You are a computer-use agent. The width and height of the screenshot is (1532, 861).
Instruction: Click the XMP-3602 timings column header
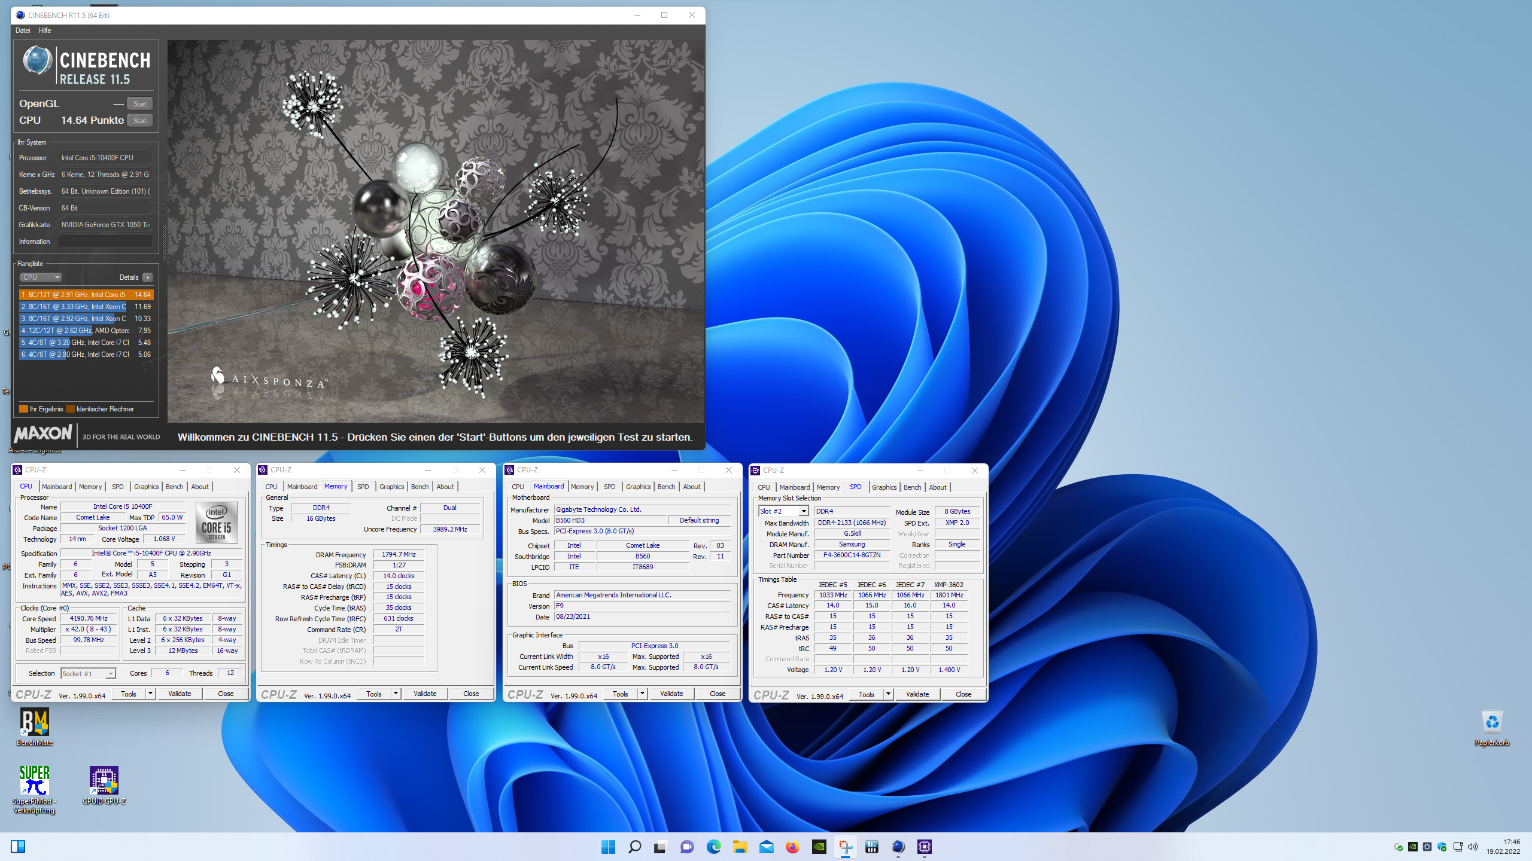click(x=949, y=585)
